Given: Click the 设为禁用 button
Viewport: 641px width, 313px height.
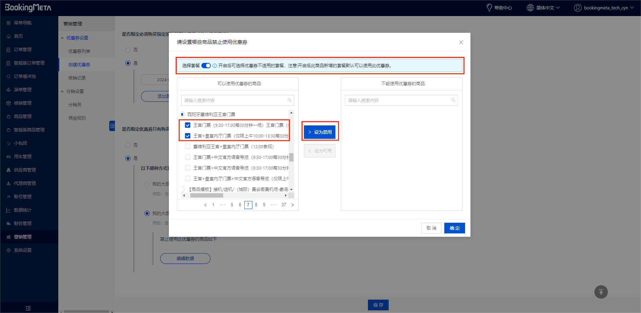Looking at the screenshot, I should click(320, 132).
